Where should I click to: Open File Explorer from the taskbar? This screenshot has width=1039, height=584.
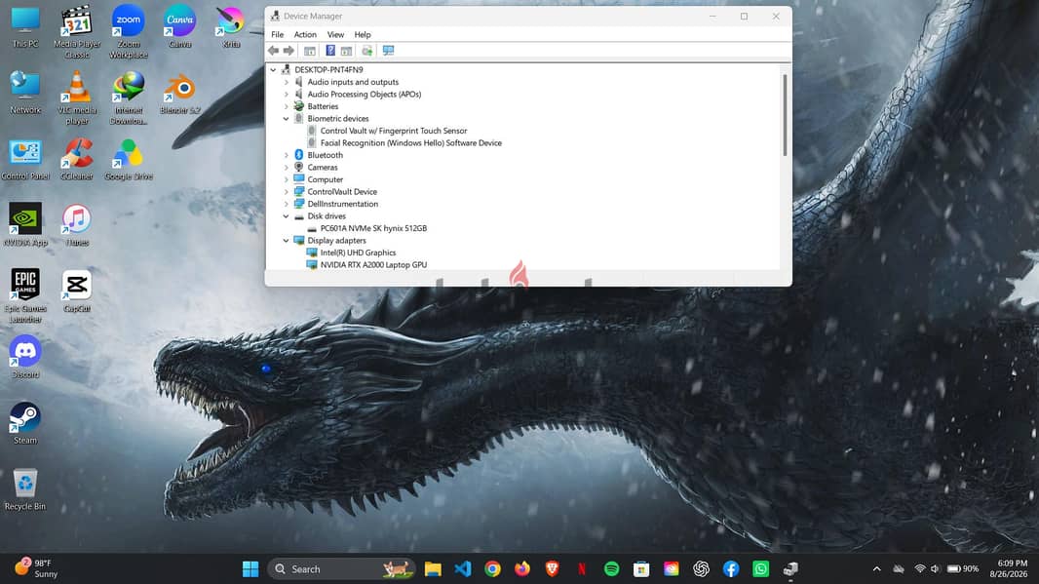click(x=433, y=568)
